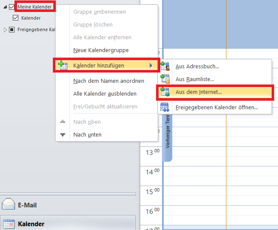Select 'Nach dem Namen anordnen' option
Image resolution: width=278 pixels, height=230 pixels.
[x=108, y=81]
